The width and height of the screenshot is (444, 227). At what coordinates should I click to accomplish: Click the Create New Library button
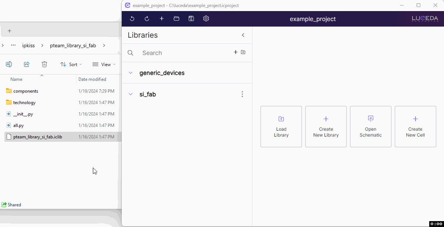(x=326, y=127)
